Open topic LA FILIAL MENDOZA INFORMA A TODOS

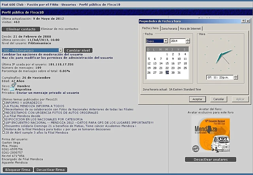click(x=35, y=106)
